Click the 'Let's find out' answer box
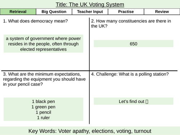The height and width of the screenshot is (135, 180). [x=134, y=101]
